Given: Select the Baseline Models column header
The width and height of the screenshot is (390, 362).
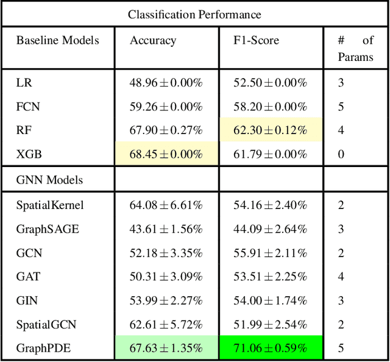Looking at the screenshot, I should point(57,41).
